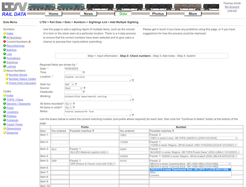The height and width of the screenshot is (187, 246).
Task: Open the Check Digit Calculator page
Action: (x=22, y=83)
